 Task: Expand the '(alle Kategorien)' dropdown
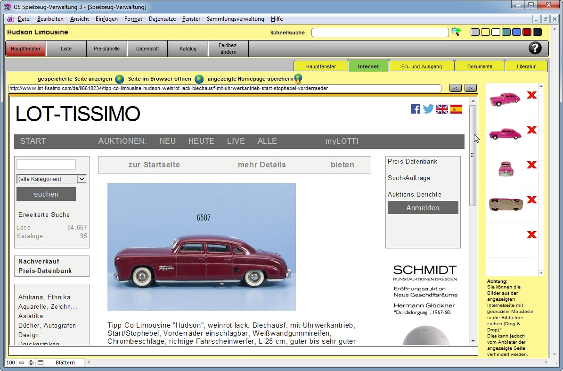coord(81,179)
